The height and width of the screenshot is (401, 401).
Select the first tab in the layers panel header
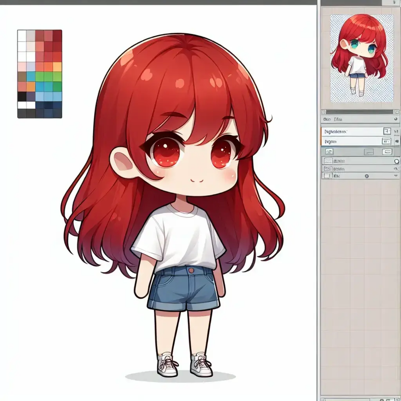click(327, 120)
